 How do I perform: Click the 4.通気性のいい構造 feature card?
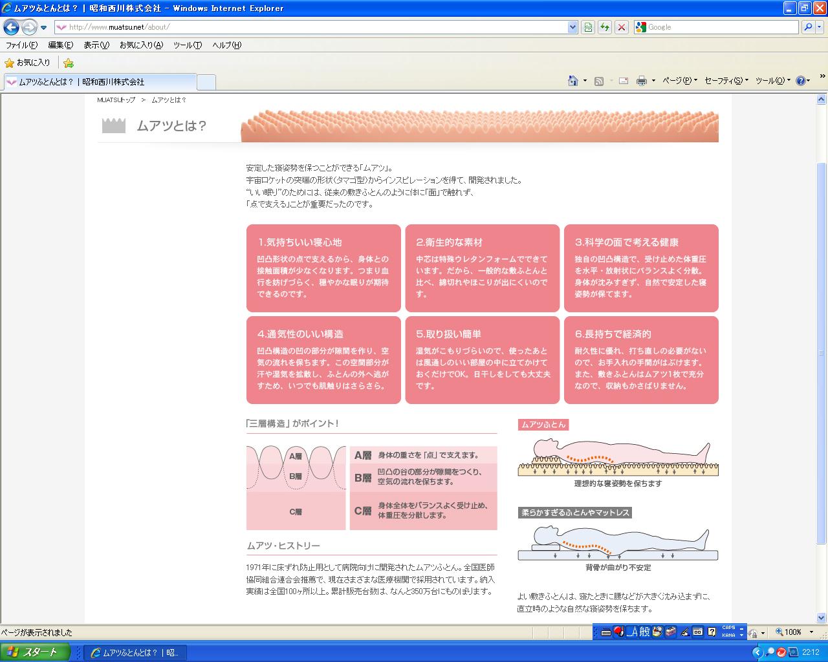[323, 360]
